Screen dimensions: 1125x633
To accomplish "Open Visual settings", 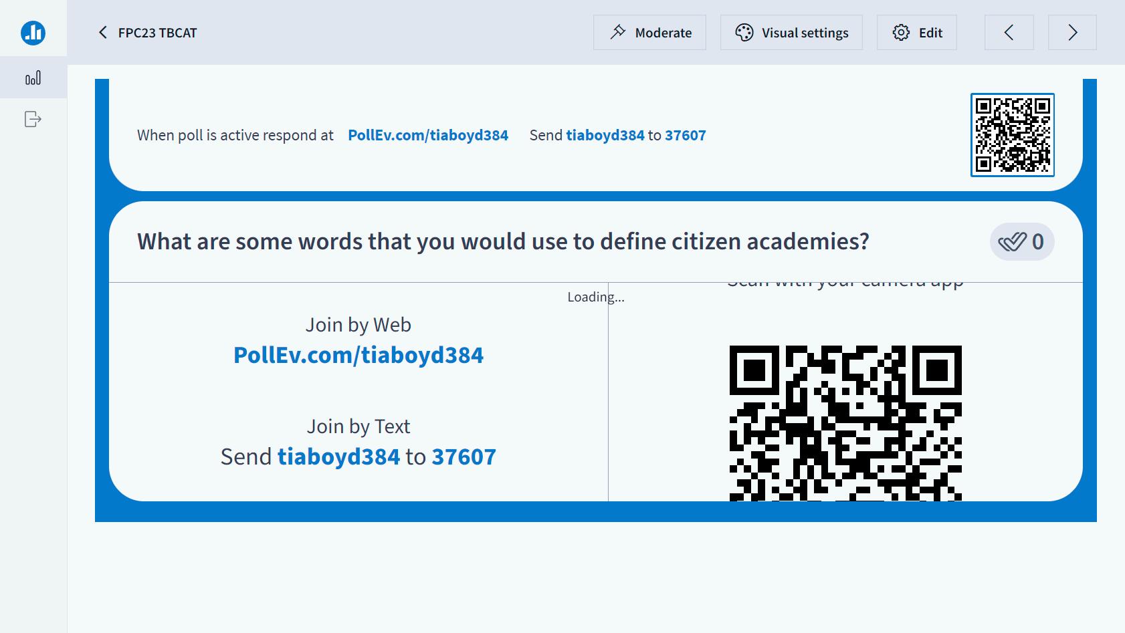I will click(791, 33).
